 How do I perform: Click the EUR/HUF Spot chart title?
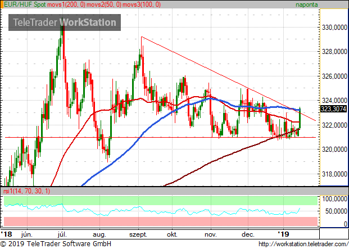25,4
